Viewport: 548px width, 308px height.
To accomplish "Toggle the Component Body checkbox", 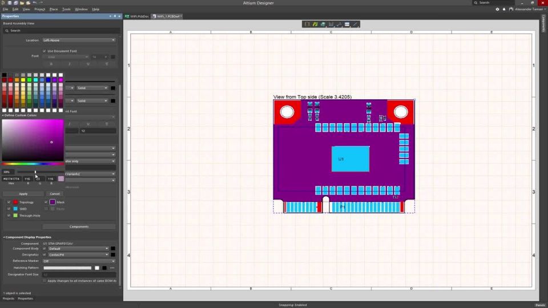I will click(x=45, y=249).
